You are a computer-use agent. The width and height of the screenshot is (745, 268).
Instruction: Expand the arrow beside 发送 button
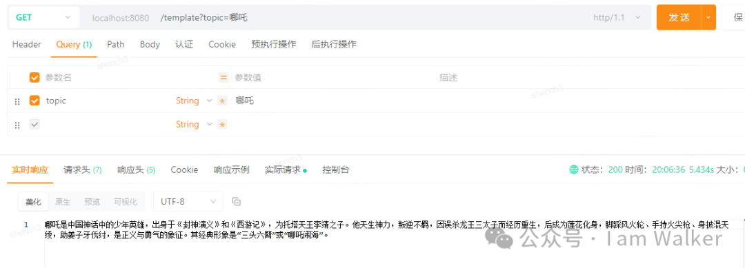[708, 17]
